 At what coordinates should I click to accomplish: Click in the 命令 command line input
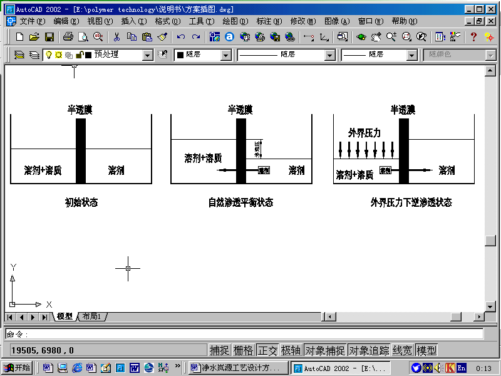point(250,335)
